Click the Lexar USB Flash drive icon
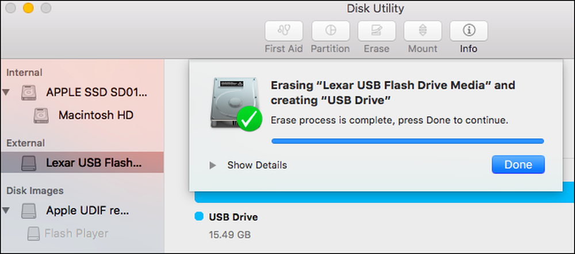The width and height of the screenshot is (575, 254). coord(29,163)
